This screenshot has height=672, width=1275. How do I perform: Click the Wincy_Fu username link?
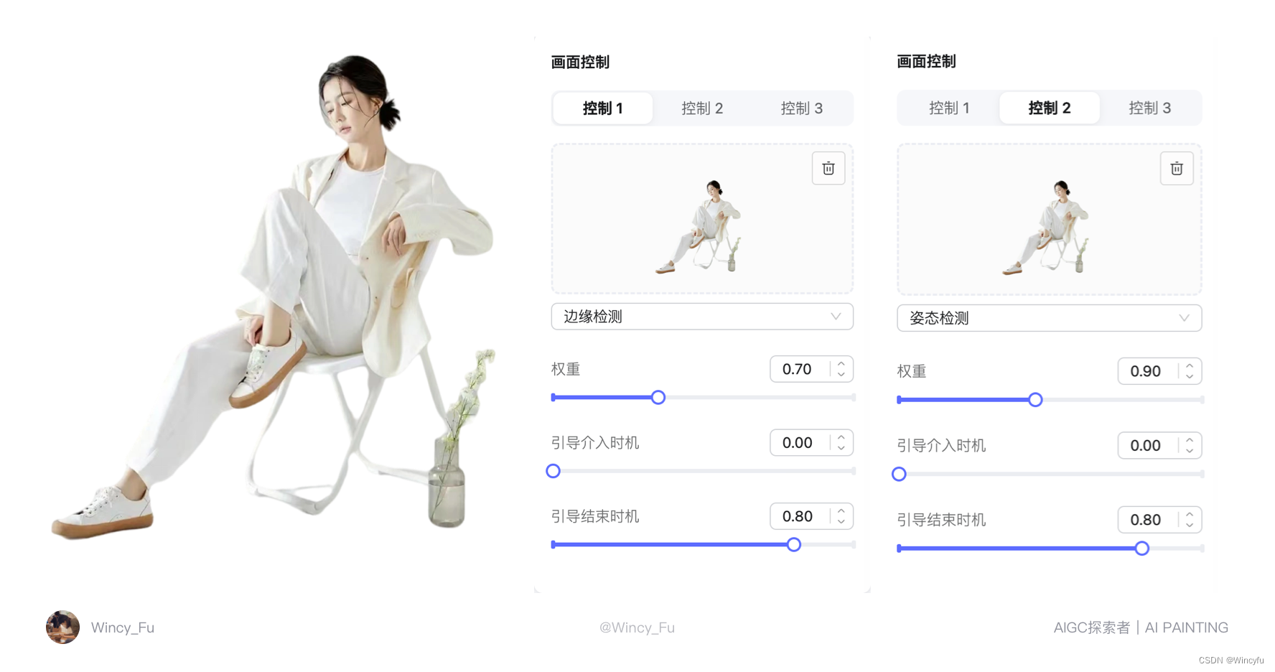pyautogui.click(x=122, y=627)
